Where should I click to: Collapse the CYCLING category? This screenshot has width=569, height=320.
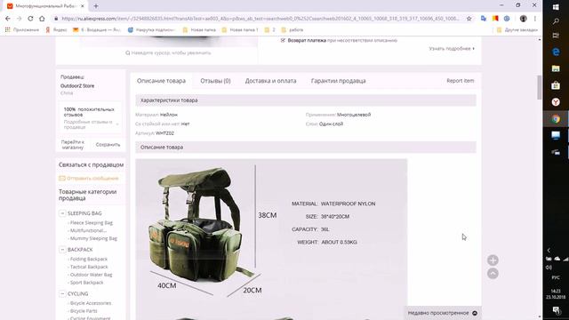62,293
